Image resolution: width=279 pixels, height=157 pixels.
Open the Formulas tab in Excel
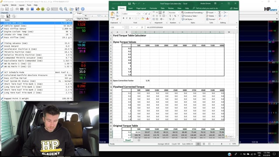153,8
